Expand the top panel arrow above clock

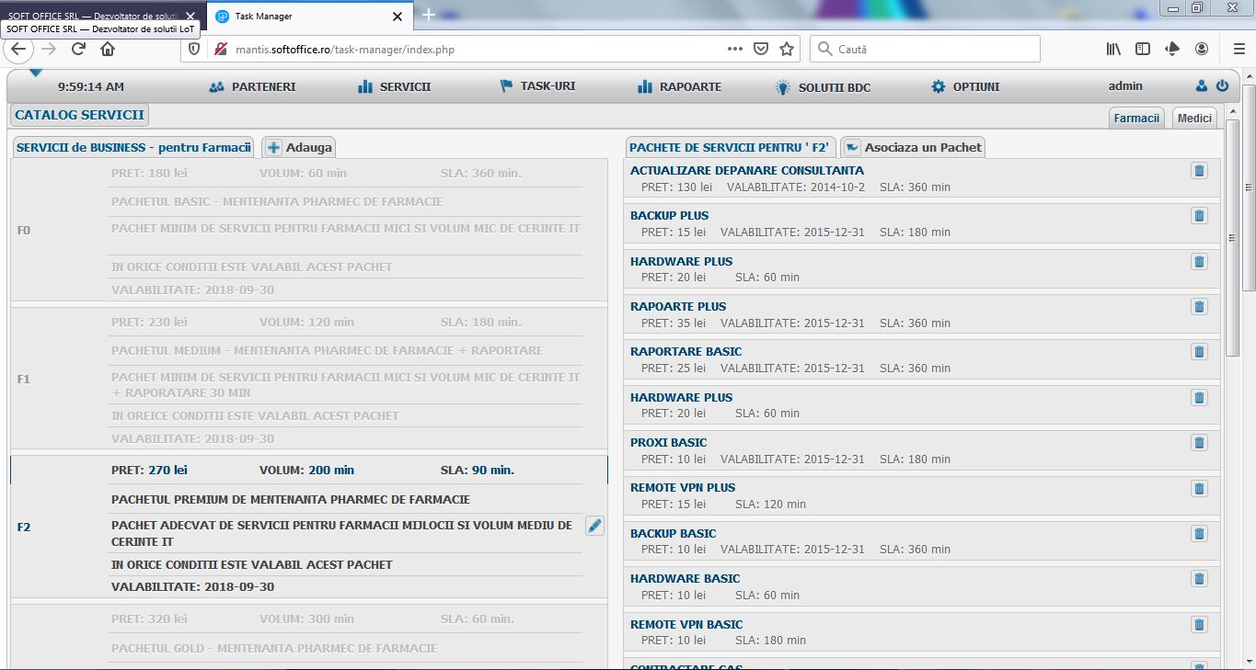[35, 73]
